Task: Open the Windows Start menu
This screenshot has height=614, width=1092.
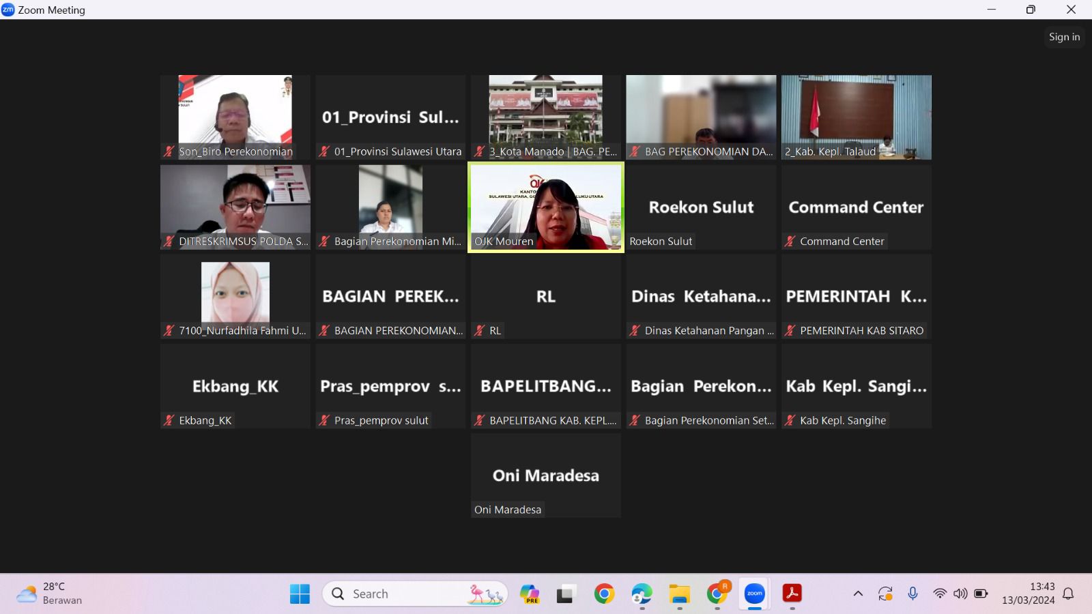Action: pyautogui.click(x=300, y=594)
